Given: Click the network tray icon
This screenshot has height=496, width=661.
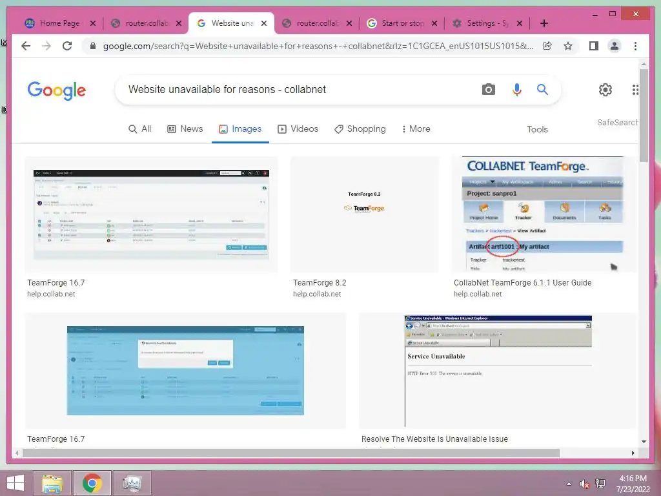Looking at the screenshot, I should coord(600,484).
